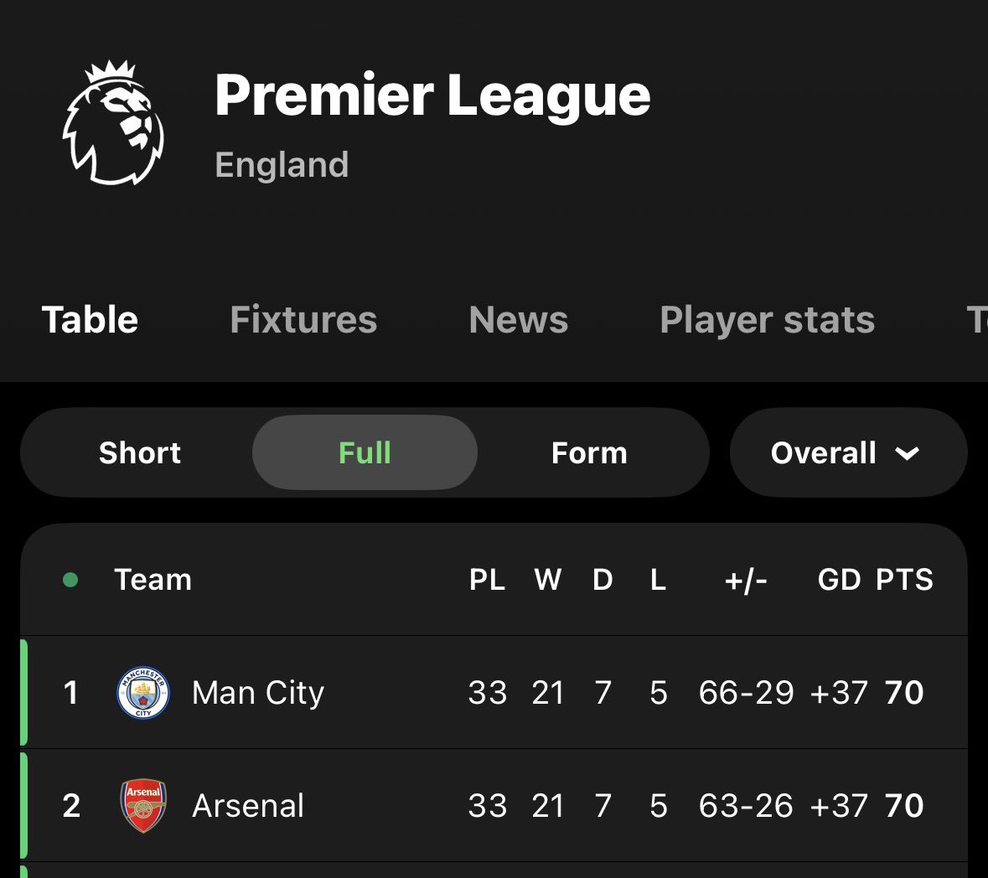Click the Manchester City crest icon
The image size is (988, 878).
tap(143, 693)
